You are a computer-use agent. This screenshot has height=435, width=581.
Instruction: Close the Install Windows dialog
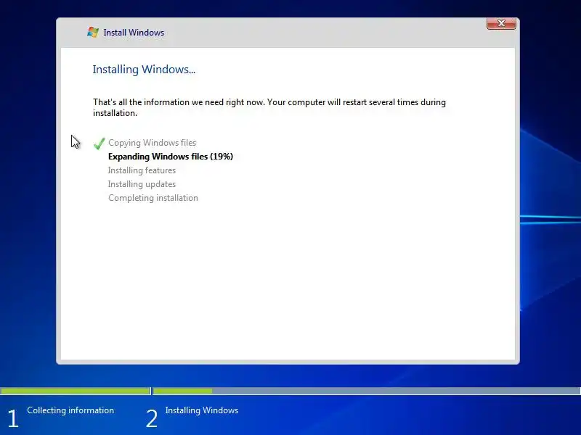click(x=501, y=23)
